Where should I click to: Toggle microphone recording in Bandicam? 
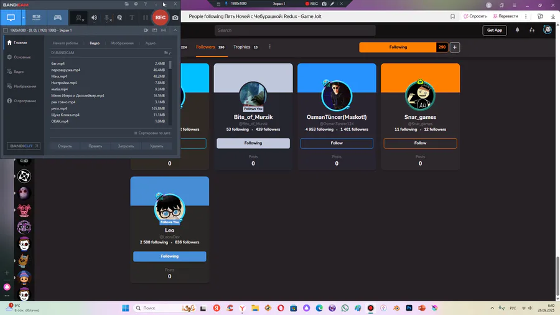(107, 17)
